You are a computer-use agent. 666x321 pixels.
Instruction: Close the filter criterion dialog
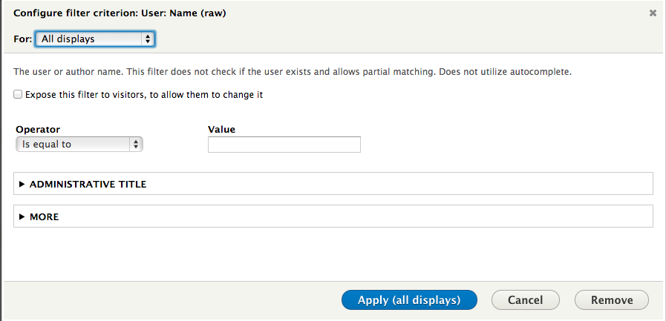click(653, 13)
